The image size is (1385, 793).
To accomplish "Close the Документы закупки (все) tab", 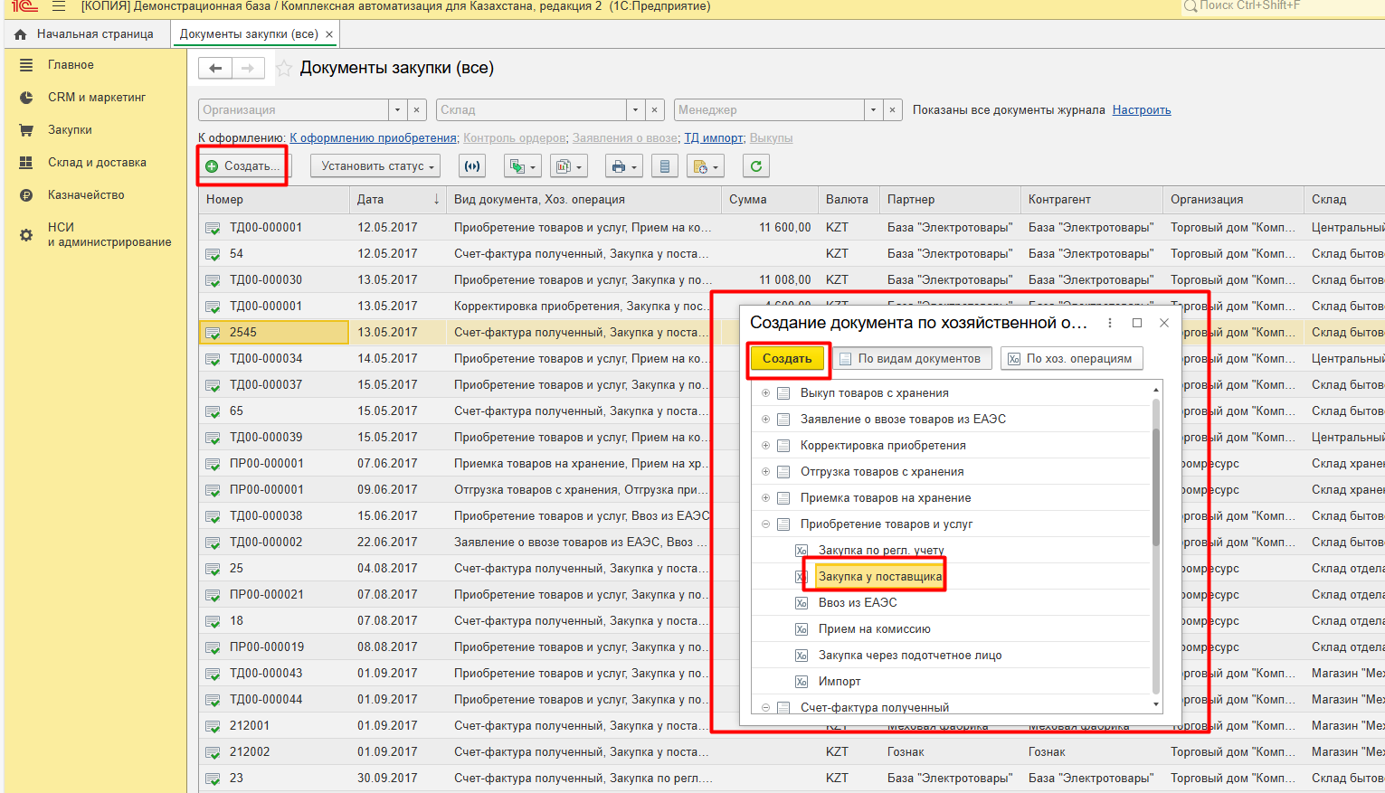I will coord(329,34).
